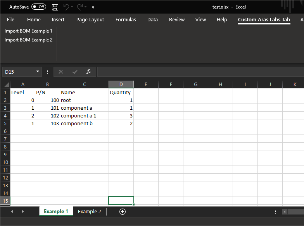The width and height of the screenshot is (304, 226).
Task: Open Customize Quick Access Toolbar dropdown
Action: [93, 7]
